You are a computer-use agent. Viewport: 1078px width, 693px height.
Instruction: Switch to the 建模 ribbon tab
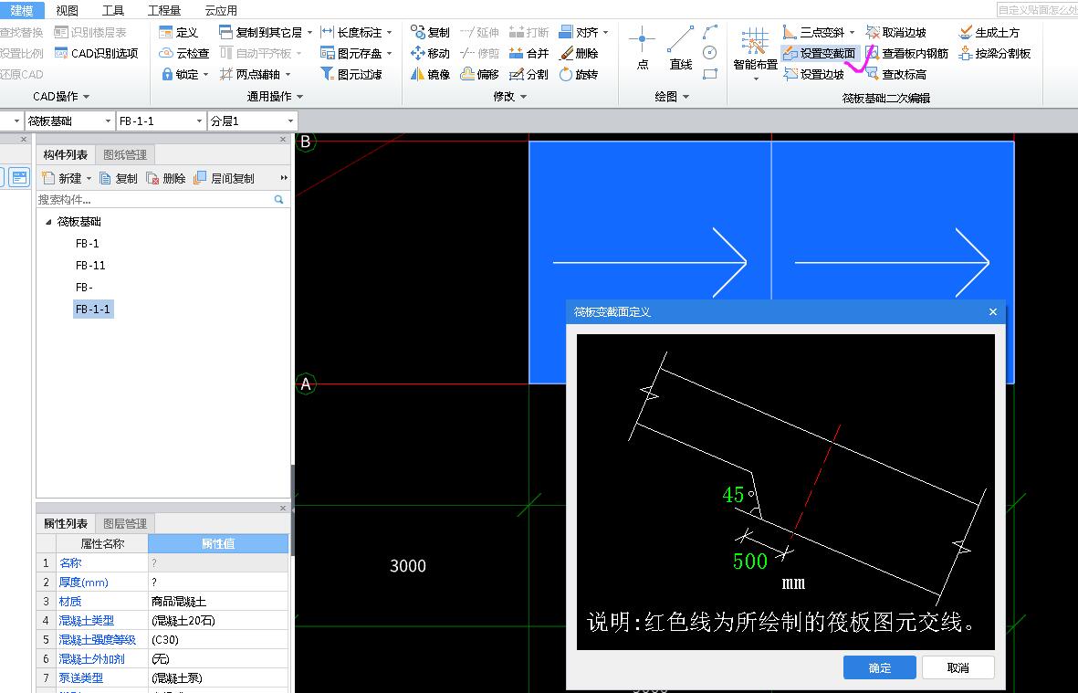coord(22,10)
